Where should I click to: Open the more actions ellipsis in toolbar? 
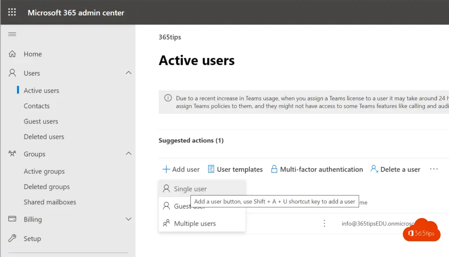pyautogui.click(x=434, y=169)
